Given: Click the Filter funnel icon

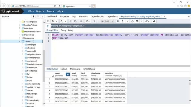Looking at the screenshot, I should tap(94, 21).
